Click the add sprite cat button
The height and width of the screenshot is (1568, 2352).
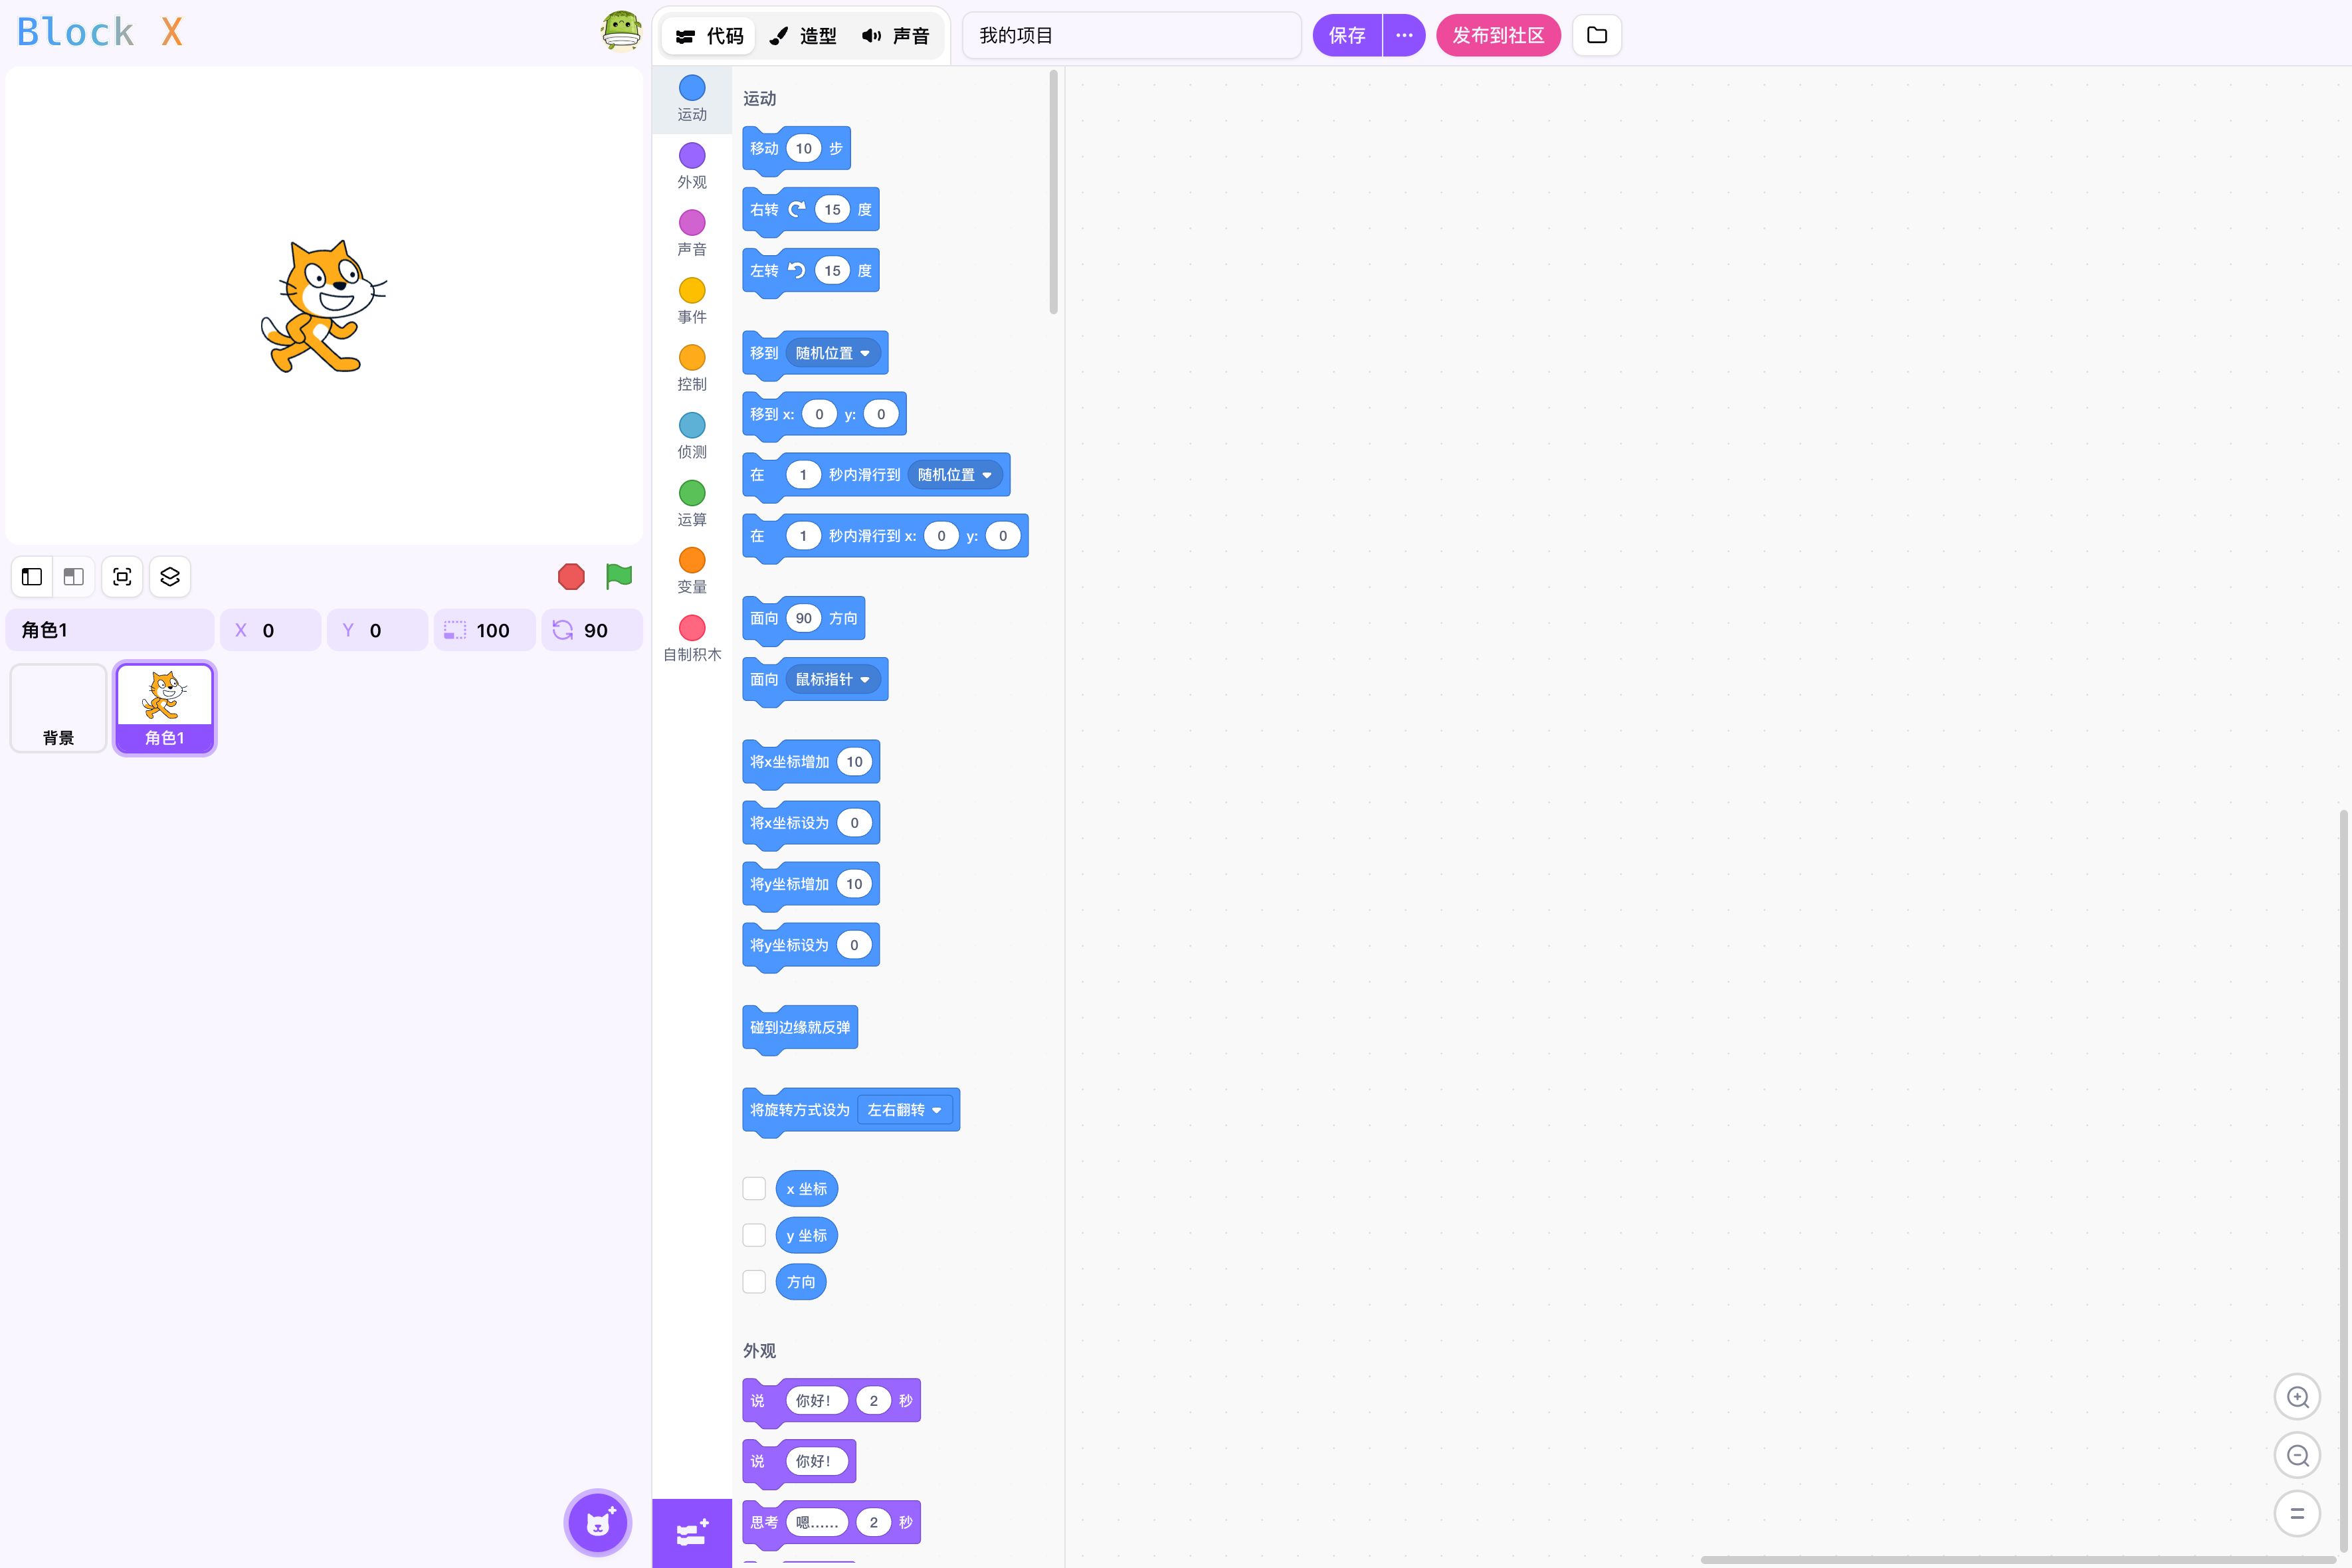[x=598, y=1522]
